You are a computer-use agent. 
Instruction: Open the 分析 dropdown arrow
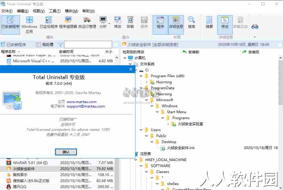coord(109,23)
